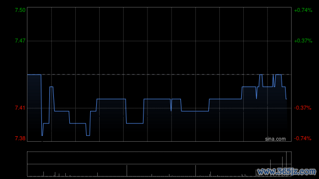This screenshot has height=179, width=319.
Task: Click the +0.74% percentage label
Action: (303, 10)
